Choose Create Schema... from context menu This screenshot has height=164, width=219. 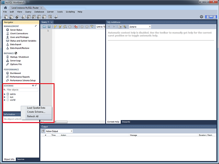click(36, 112)
